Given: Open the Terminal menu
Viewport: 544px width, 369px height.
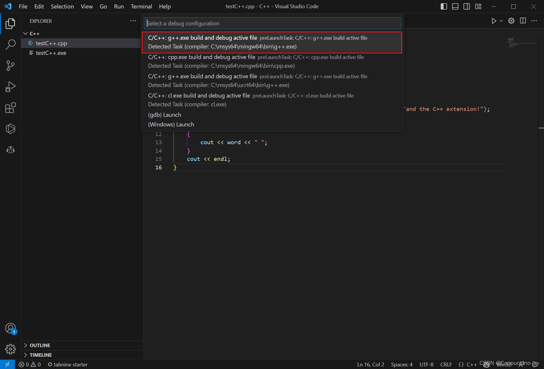Looking at the screenshot, I should 141,6.
